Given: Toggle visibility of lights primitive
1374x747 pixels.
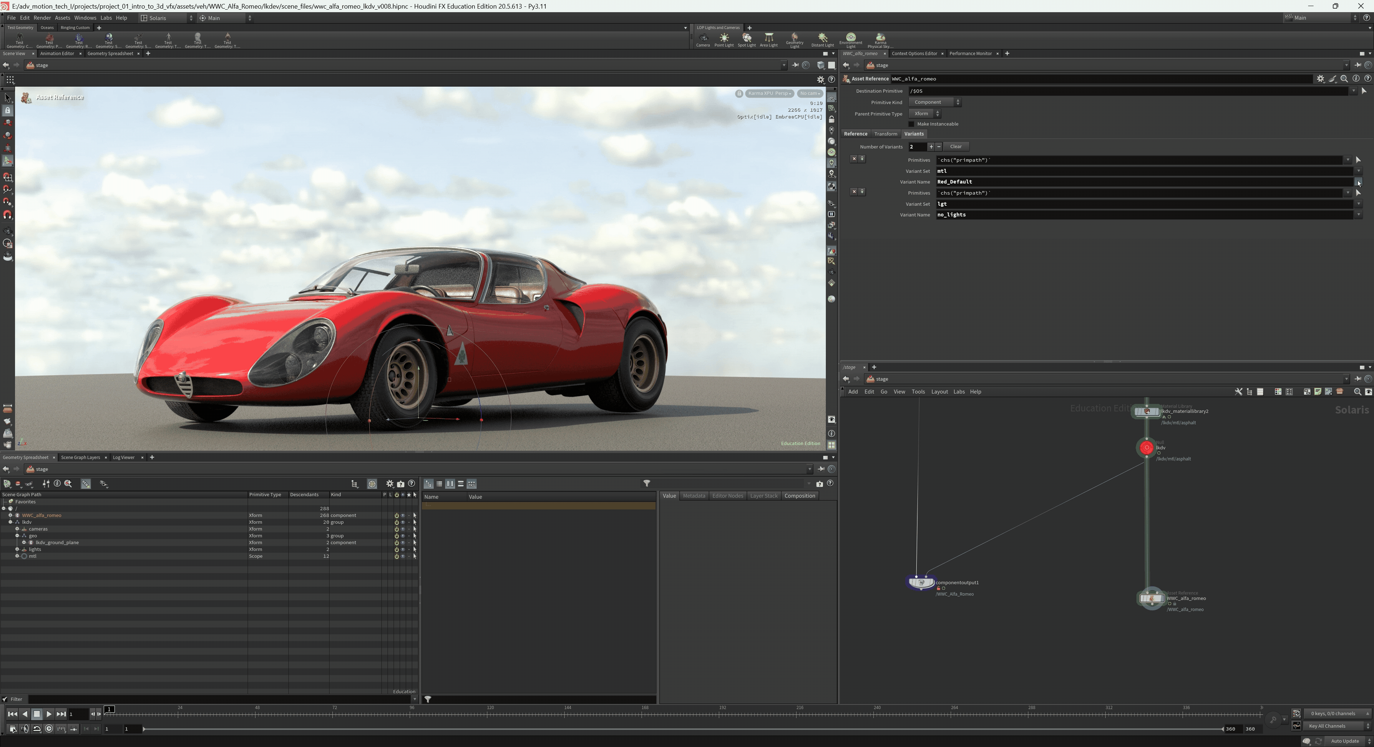Looking at the screenshot, I should (x=403, y=549).
